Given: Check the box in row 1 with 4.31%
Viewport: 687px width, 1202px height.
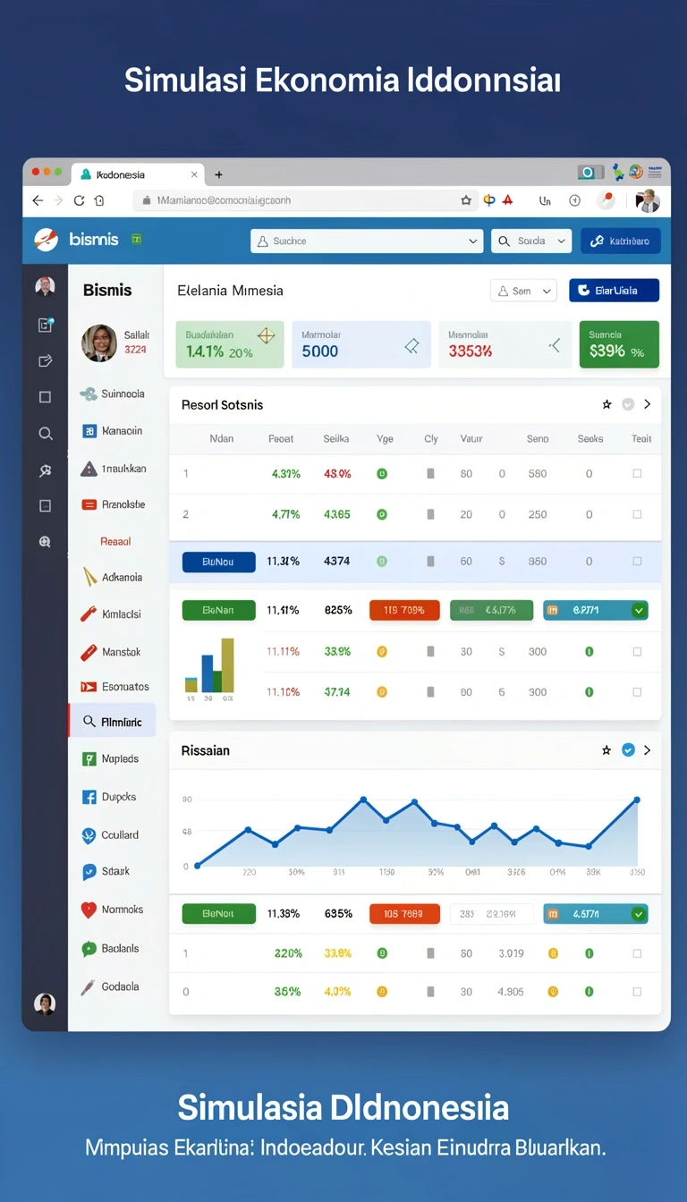Looking at the screenshot, I should coord(637,474).
